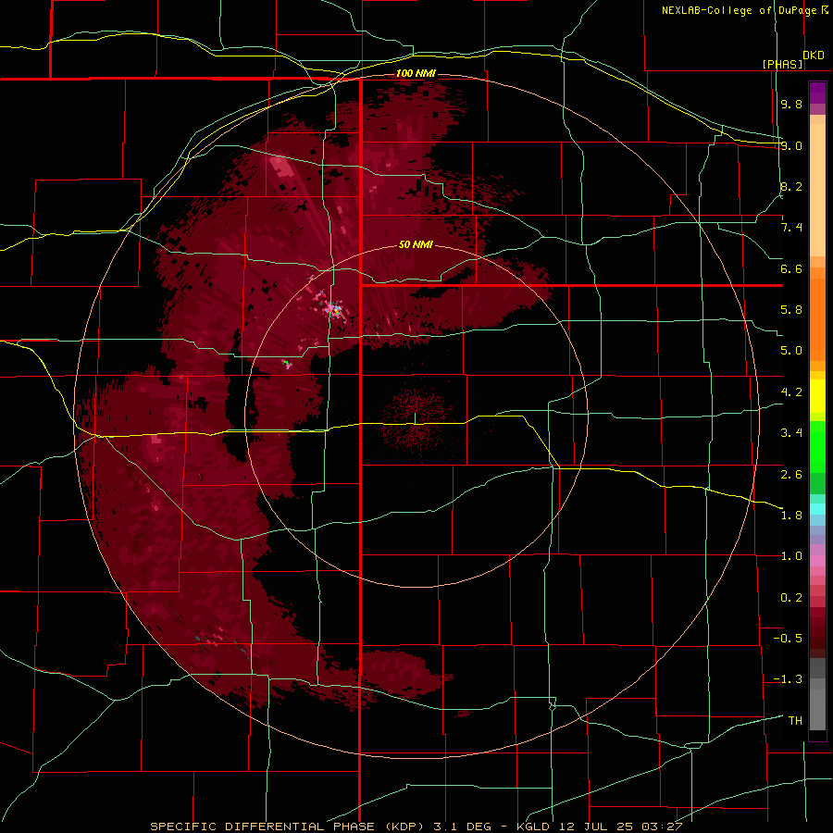Viewport: 833px width, 833px height.
Task: Click the 8.2 scale value
Action: (x=791, y=186)
